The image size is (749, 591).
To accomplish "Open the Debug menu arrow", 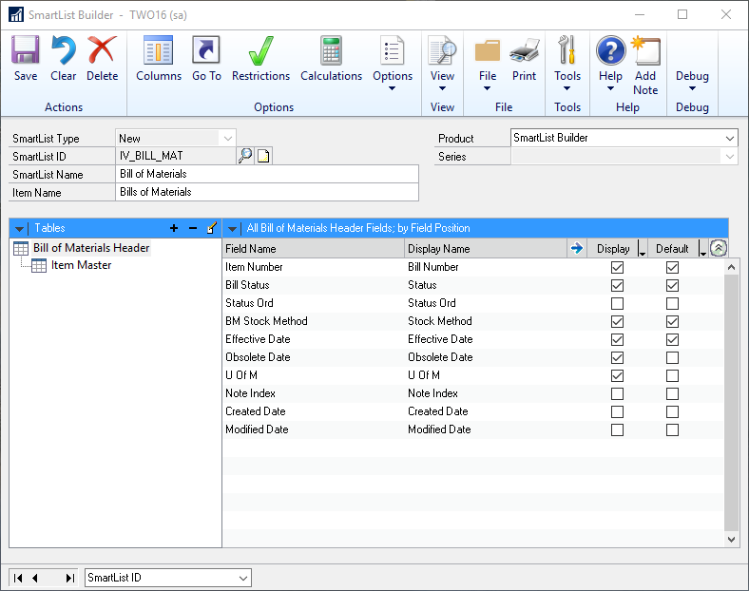I will (692, 88).
